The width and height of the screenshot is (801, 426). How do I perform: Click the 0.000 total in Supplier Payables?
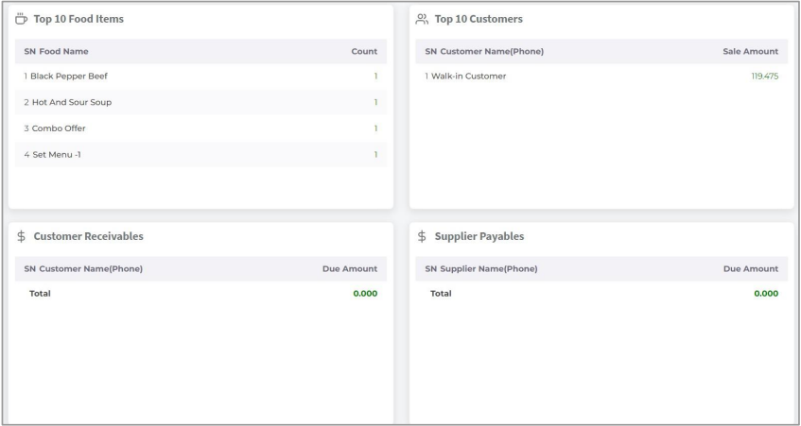(766, 294)
